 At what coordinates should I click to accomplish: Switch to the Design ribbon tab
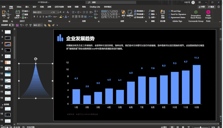click(34, 7)
